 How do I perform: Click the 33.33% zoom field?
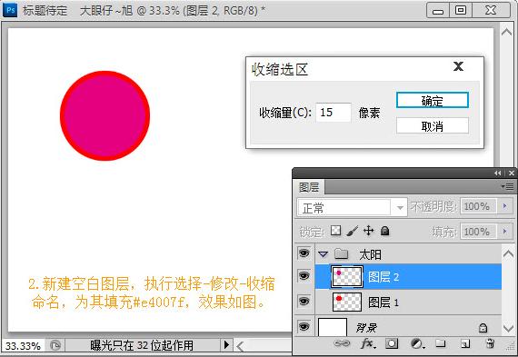pyautogui.click(x=23, y=346)
